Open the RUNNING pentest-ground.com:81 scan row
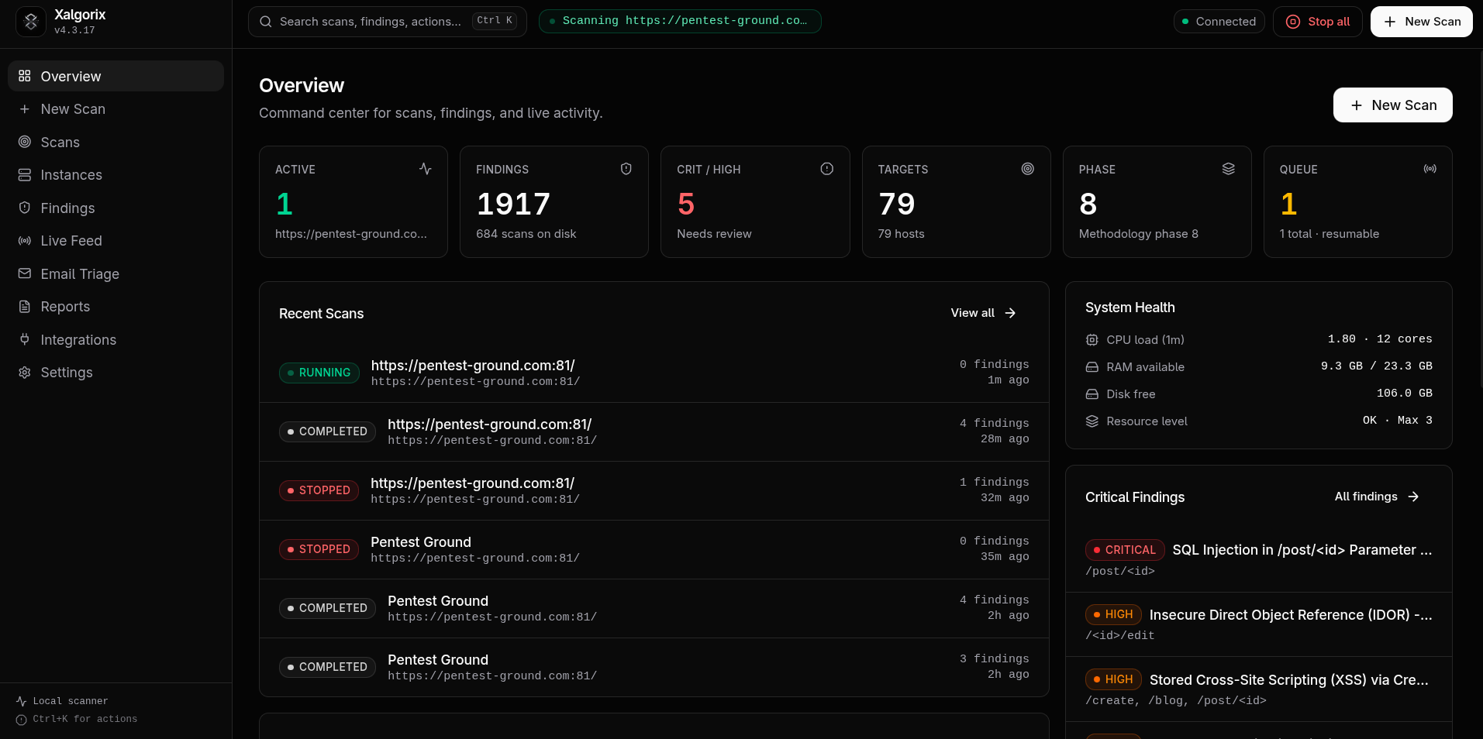 [654, 373]
